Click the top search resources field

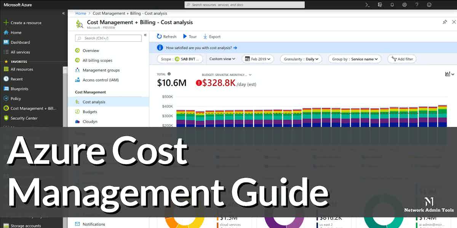coord(244,5)
